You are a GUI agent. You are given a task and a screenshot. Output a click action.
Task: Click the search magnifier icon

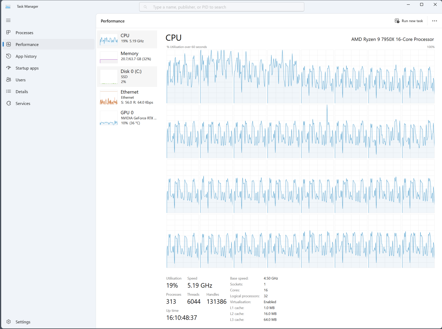click(x=145, y=7)
